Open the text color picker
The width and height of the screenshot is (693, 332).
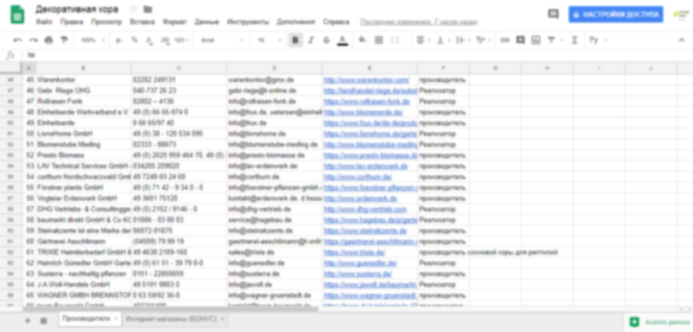343,40
